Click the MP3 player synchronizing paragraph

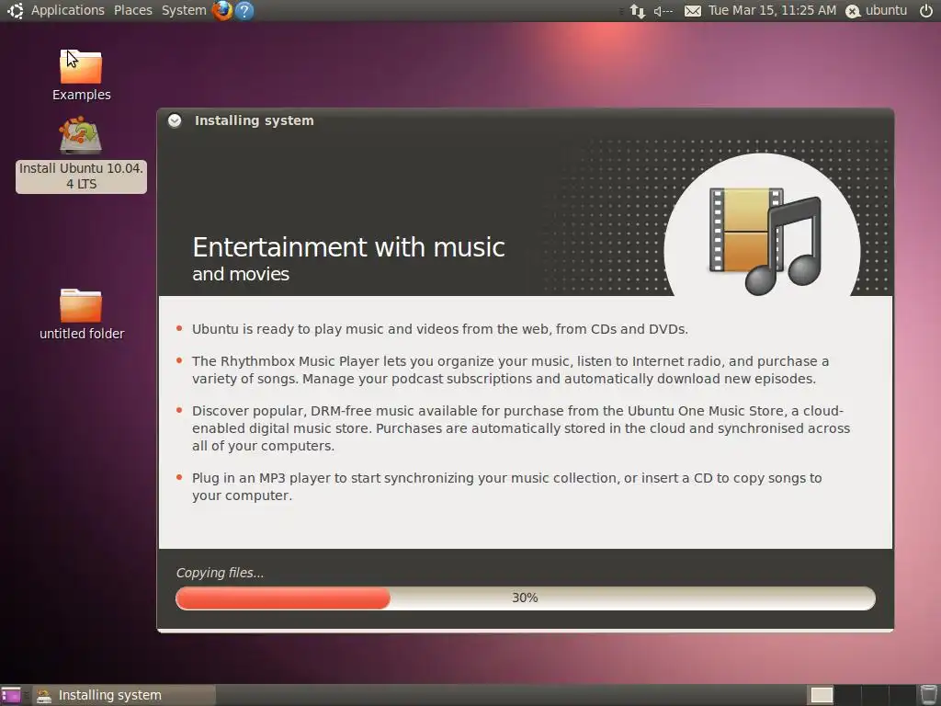click(x=507, y=486)
